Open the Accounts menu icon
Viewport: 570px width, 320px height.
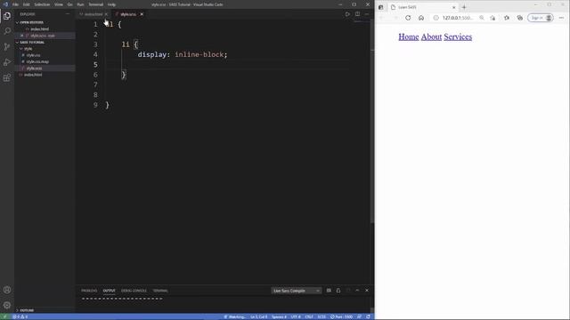coord(7,290)
